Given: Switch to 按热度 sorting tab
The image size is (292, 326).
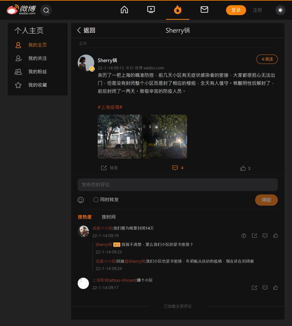Looking at the screenshot, I should point(85,217).
